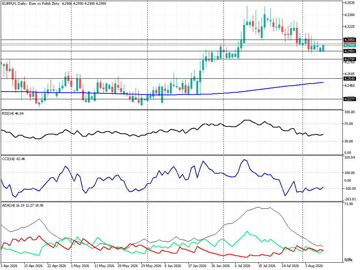
Task: Click the 20 May 2026 date label
Action: pyautogui.click(x=128, y=266)
